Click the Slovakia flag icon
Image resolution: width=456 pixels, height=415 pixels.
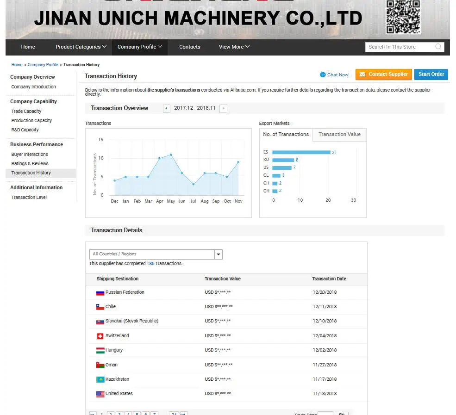click(x=100, y=322)
